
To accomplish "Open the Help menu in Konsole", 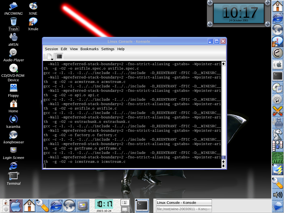I will [121, 49].
